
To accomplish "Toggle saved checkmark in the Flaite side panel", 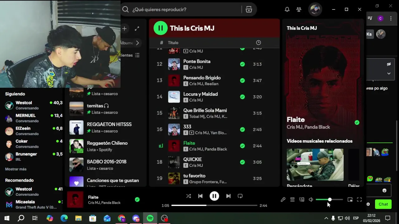I will (x=357, y=123).
